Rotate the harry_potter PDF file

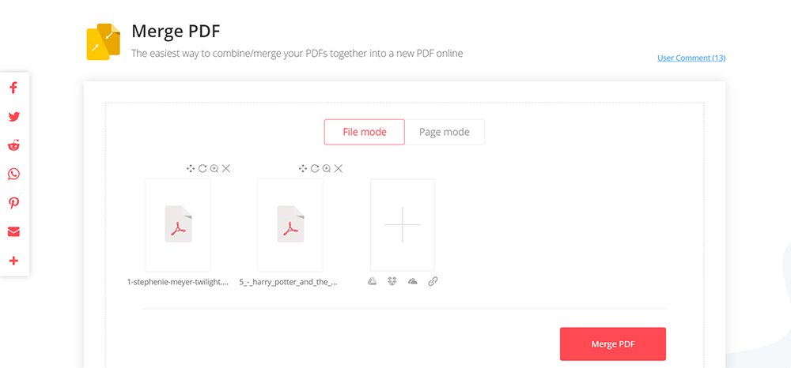click(x=315, y=168)
